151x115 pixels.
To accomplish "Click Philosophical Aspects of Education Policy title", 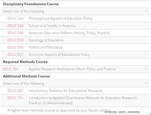I will (60, 18).
